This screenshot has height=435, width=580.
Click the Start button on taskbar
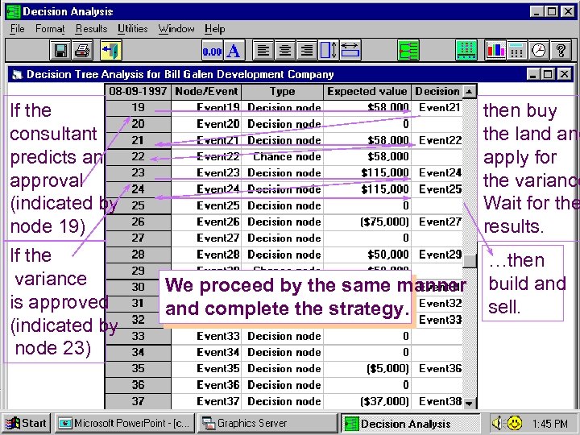tap(26, 423)
